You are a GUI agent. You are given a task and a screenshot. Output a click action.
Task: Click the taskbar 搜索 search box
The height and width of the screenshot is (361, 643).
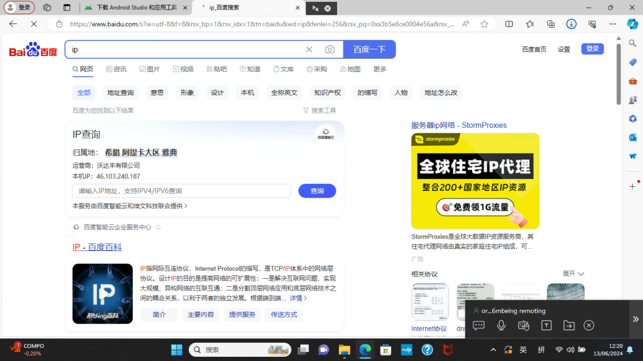240,350
